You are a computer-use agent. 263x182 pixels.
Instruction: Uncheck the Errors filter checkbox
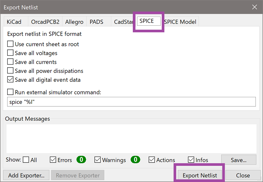tap(53, 160)
